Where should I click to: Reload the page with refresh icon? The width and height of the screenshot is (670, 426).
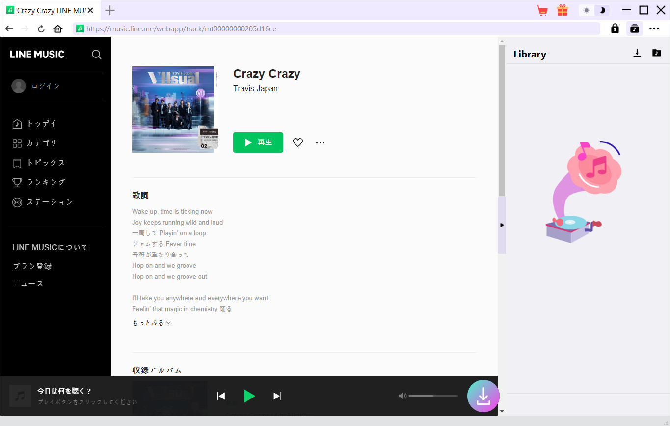pyautogui.click(x=41, y=28)
